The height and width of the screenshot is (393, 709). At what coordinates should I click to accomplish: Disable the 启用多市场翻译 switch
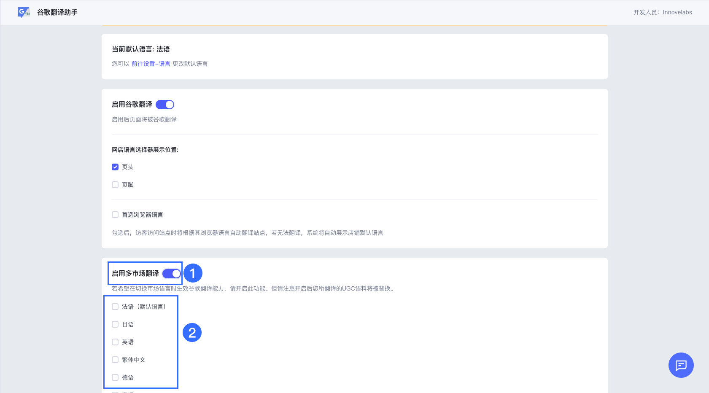pyautogui.click(x=172, y=274)
